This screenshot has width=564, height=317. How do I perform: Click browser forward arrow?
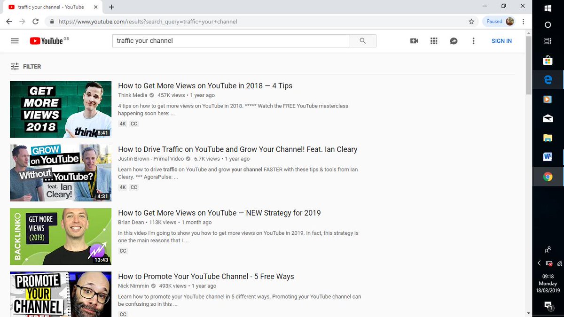tap(22, 22)
